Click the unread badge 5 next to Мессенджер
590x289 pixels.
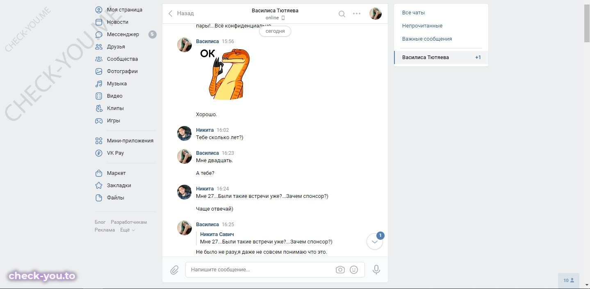click(153, 34)
